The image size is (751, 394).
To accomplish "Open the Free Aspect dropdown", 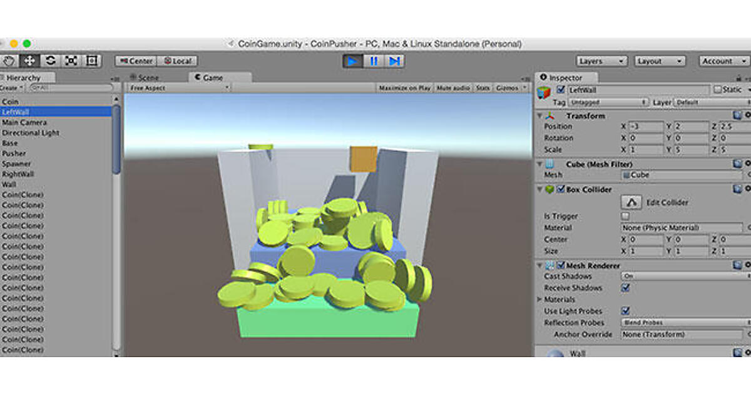I will [x=180, y=88].
